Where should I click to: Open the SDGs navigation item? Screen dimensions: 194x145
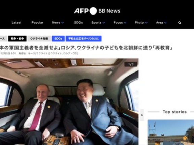pos(78,23)
